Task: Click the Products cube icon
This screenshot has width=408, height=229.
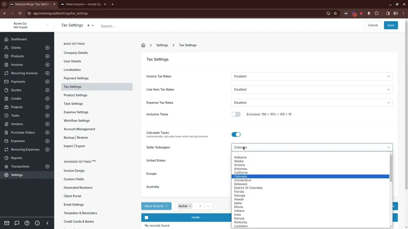Action: (x=6, y=56)
